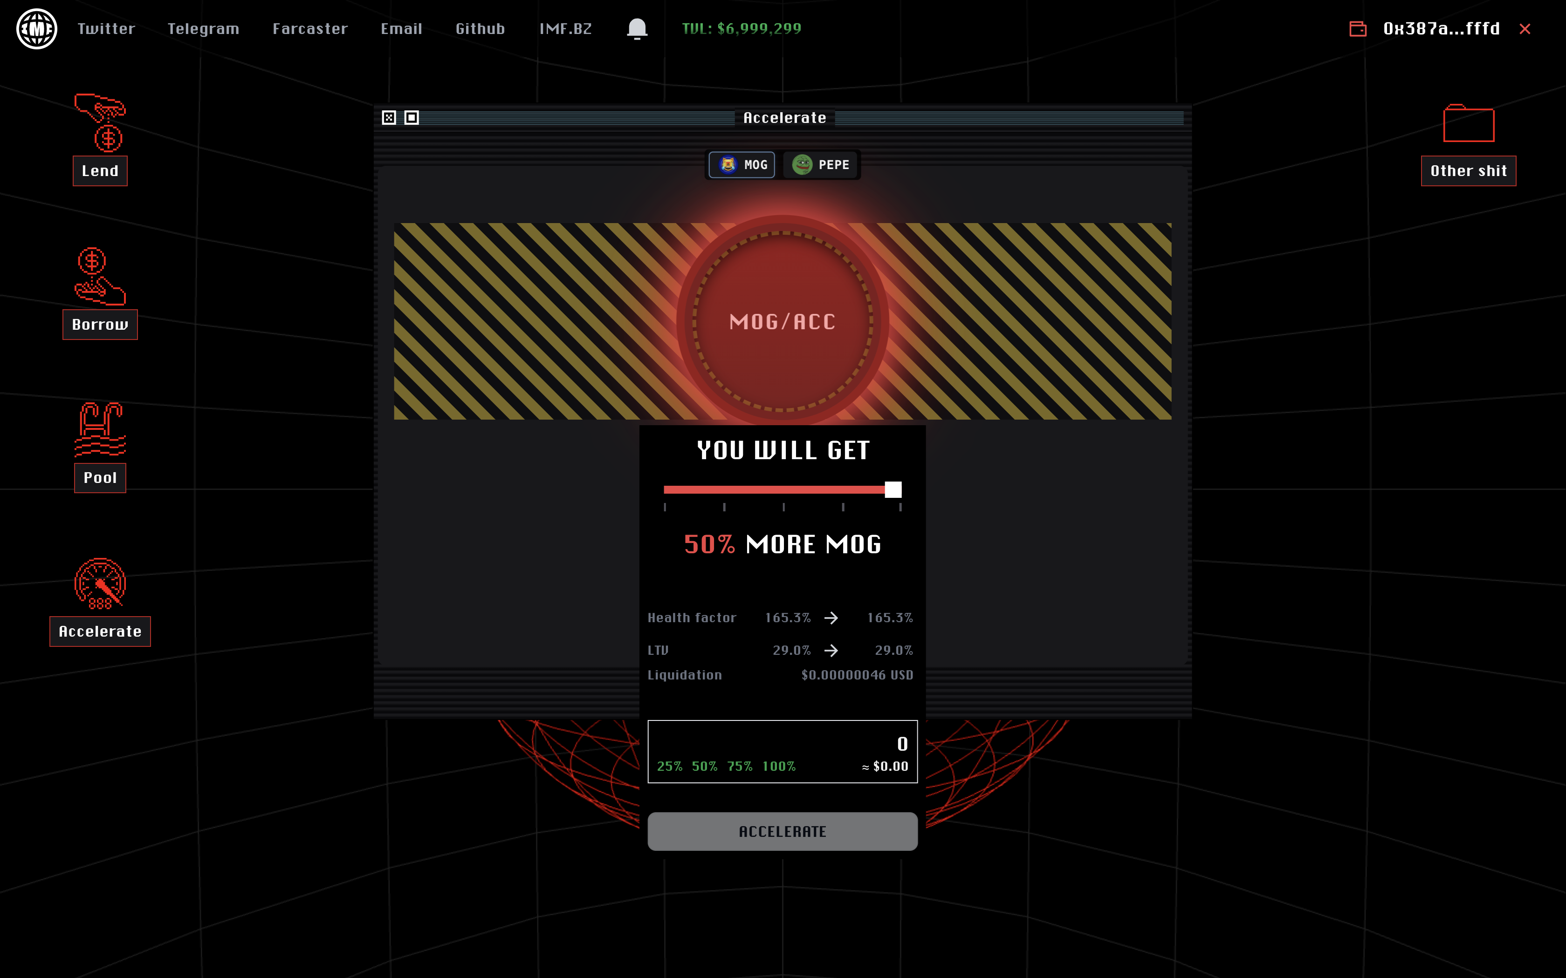Click the Pool label

click(x=100, y=478)
